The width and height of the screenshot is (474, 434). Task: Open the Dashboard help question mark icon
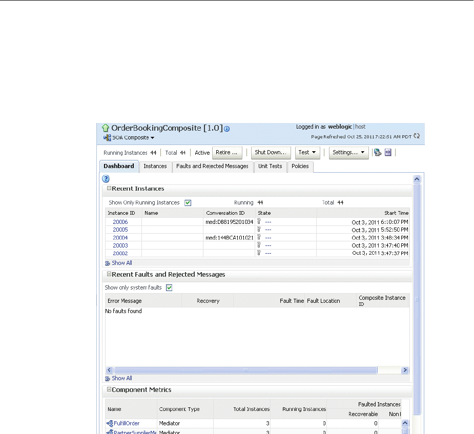coord(106,179)
